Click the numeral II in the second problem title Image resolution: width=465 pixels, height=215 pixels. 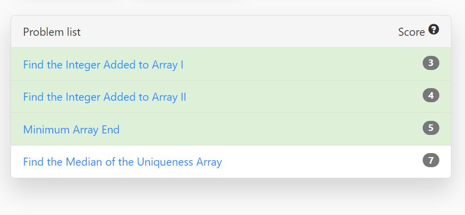click(183, 97)
